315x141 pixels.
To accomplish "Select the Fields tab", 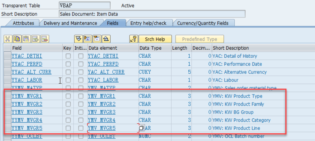I will [113, 23].
